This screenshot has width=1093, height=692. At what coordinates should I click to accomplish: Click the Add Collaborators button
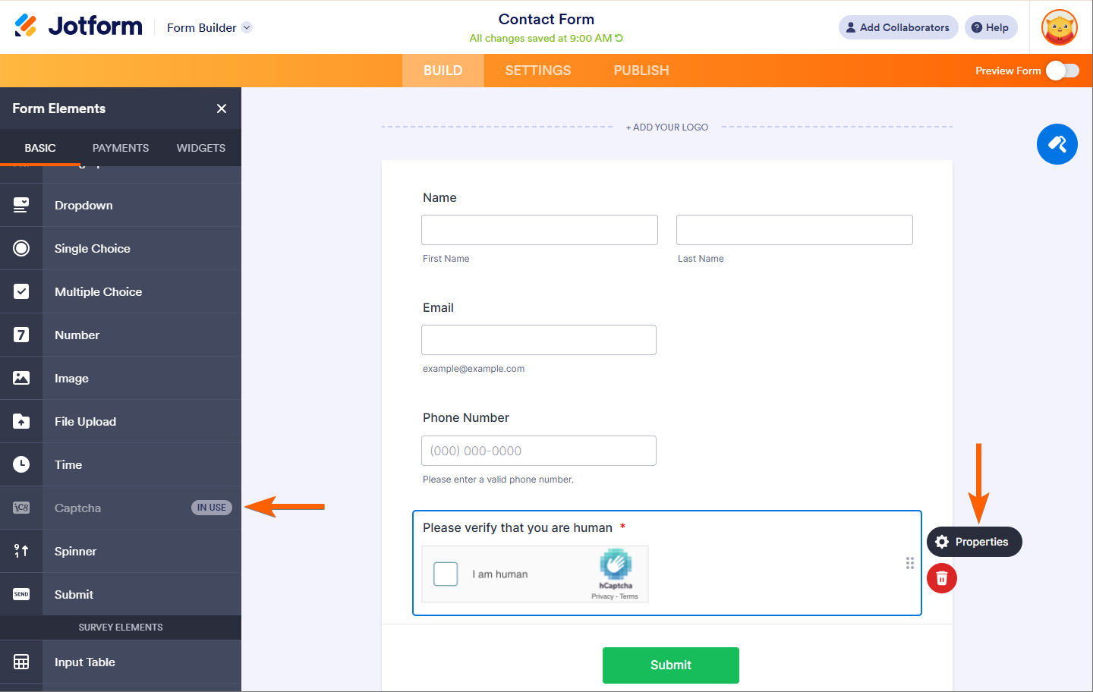[x=898, y=27]
